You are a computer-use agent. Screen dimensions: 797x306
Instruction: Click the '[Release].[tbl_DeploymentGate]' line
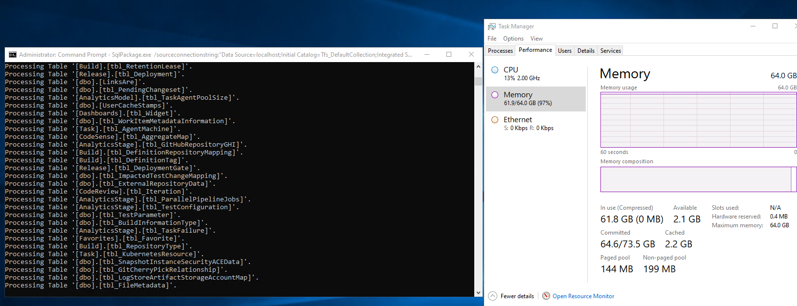[x=102, y=168]
